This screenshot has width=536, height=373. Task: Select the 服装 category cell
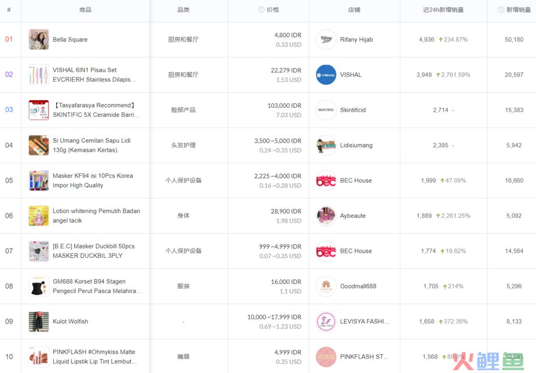click(x=184, y=286)
